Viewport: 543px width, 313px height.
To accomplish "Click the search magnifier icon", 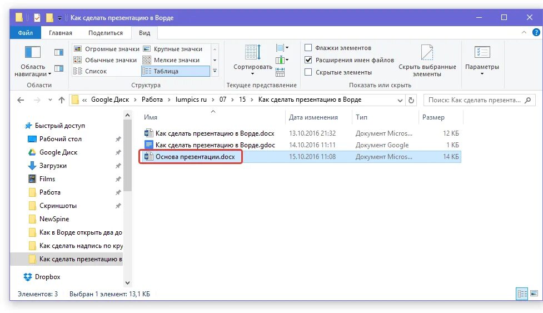I will coord(528,100).
